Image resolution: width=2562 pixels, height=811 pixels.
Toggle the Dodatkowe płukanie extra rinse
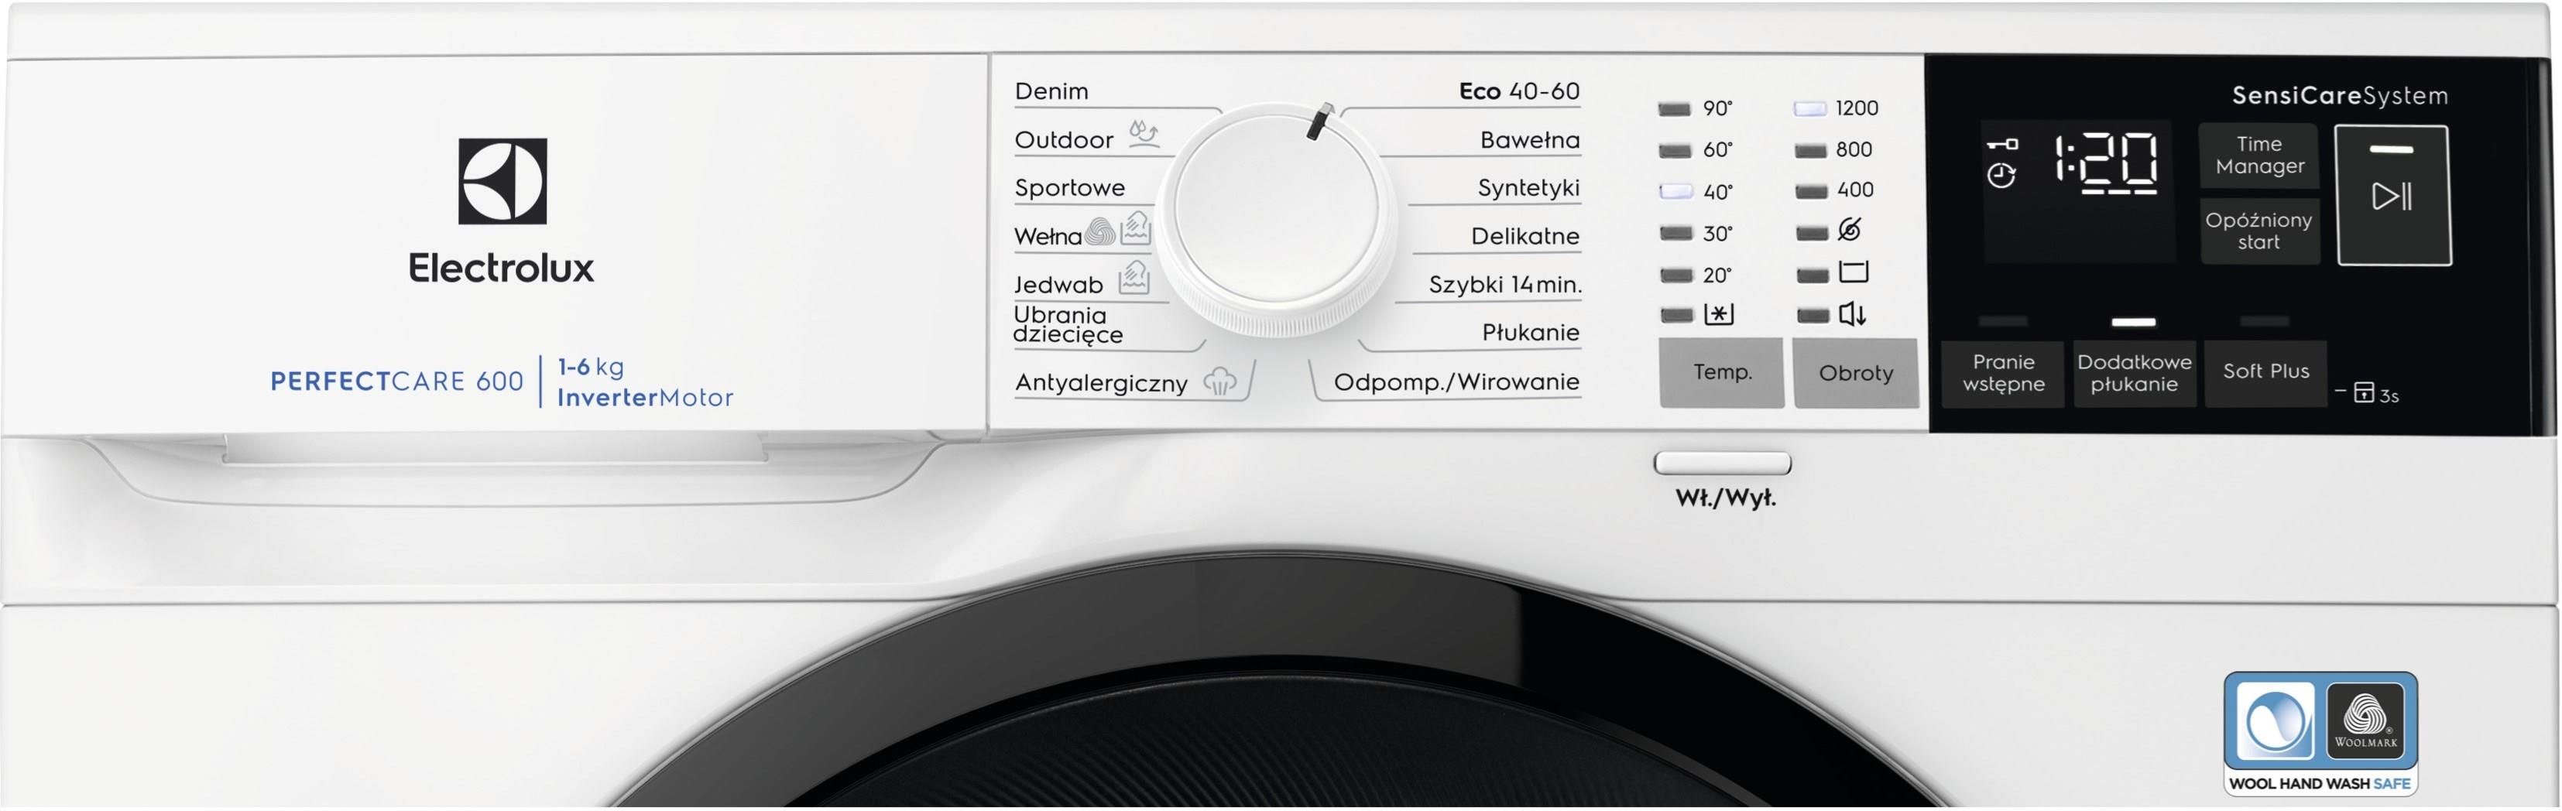2135,373
